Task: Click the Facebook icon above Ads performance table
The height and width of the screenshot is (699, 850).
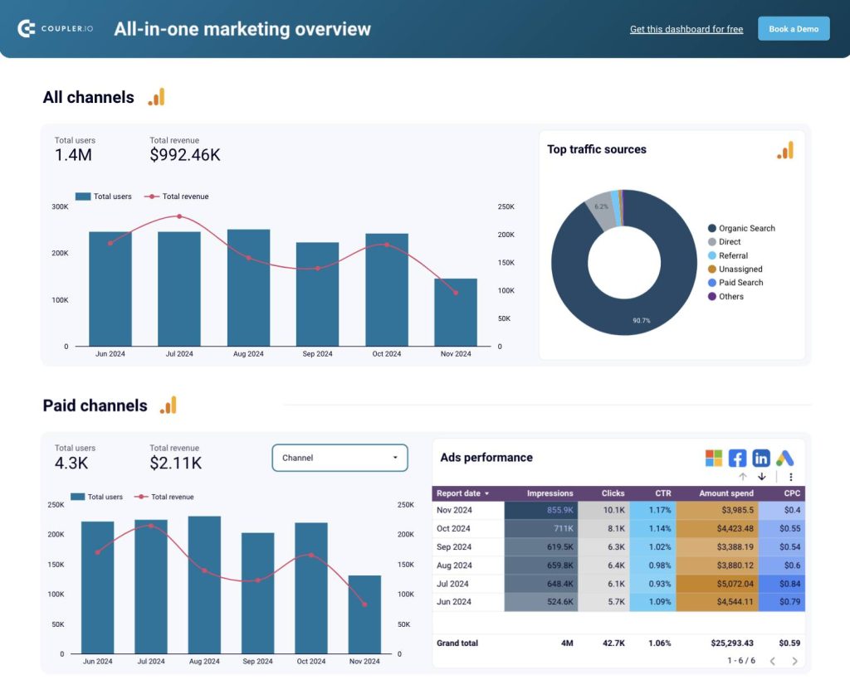Action: point(737,458)
